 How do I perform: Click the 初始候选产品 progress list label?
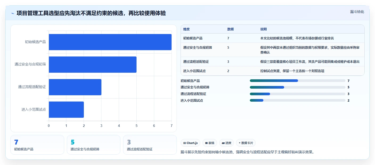click(190, 81)
